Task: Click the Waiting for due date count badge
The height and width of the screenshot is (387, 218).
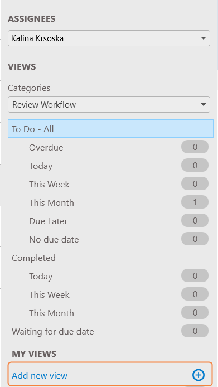Action: point(195,331)
